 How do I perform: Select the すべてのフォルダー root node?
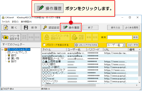tap(19, 49)
